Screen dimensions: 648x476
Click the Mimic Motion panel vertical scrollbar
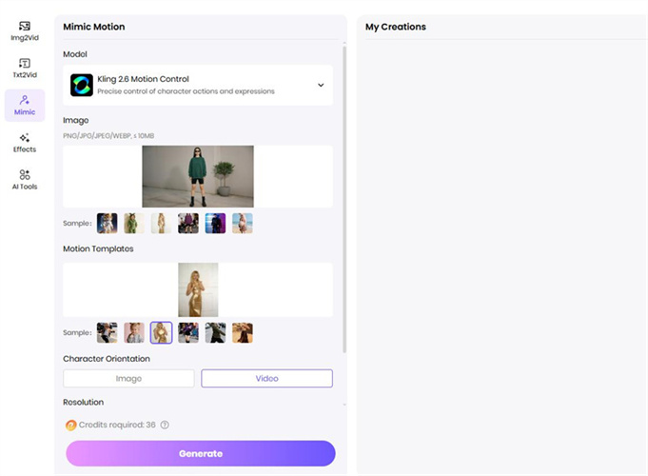point(344,199)
